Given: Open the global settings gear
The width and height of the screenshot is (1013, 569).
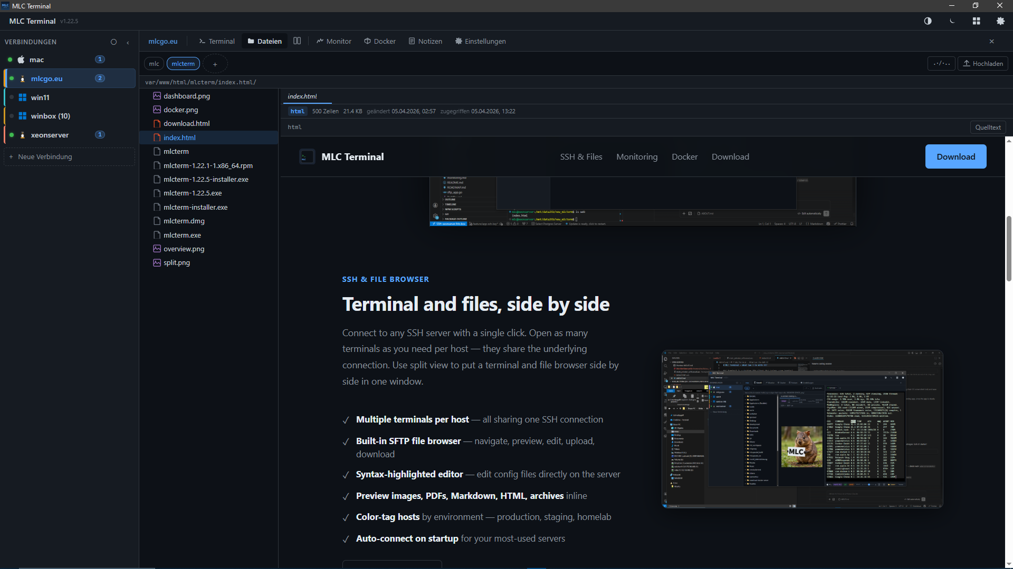Looking at the screenshot, I should point(1001,21).
